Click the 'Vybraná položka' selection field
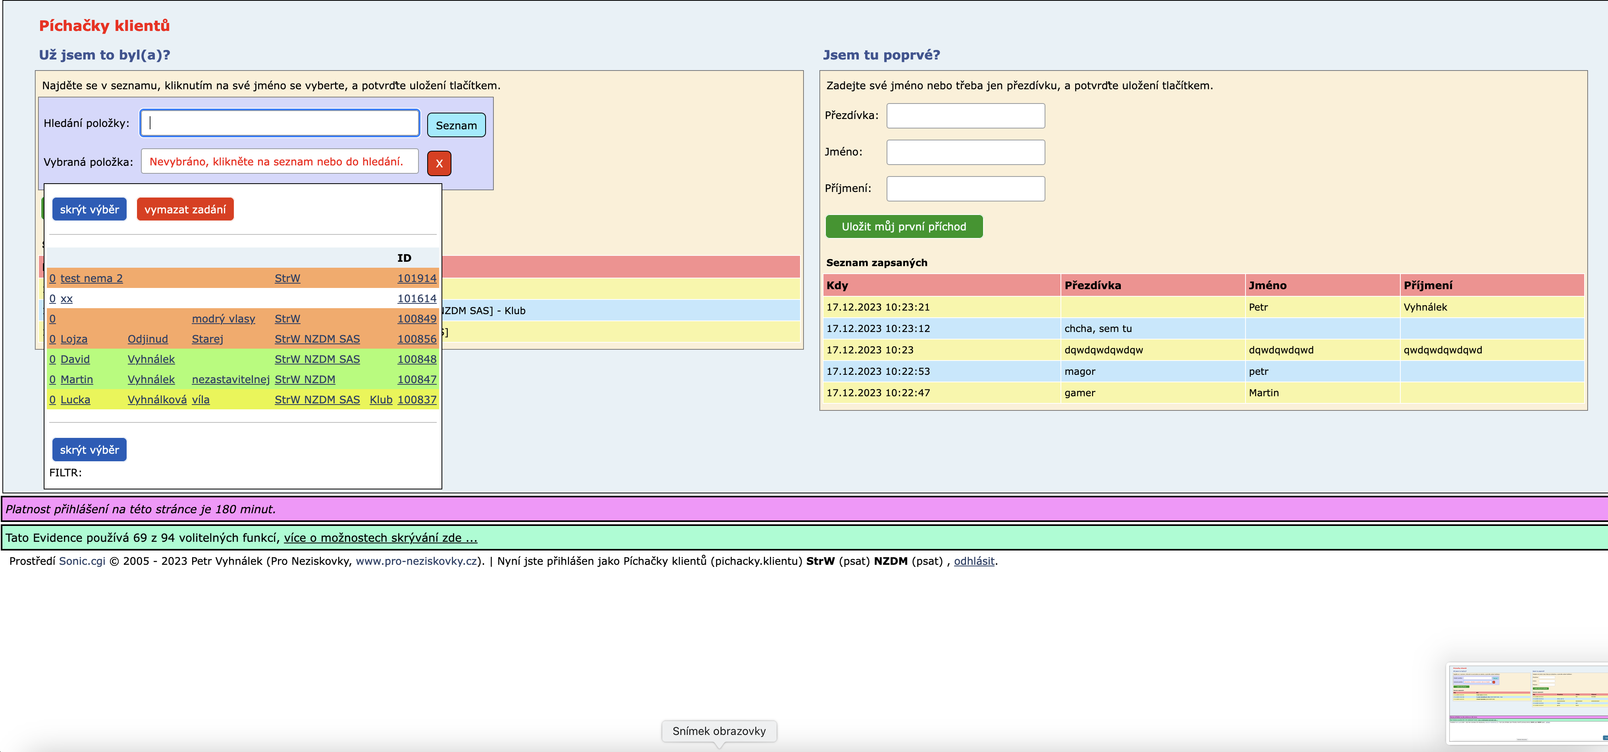The image size is (1608, 752). click(x=280, y=161)
